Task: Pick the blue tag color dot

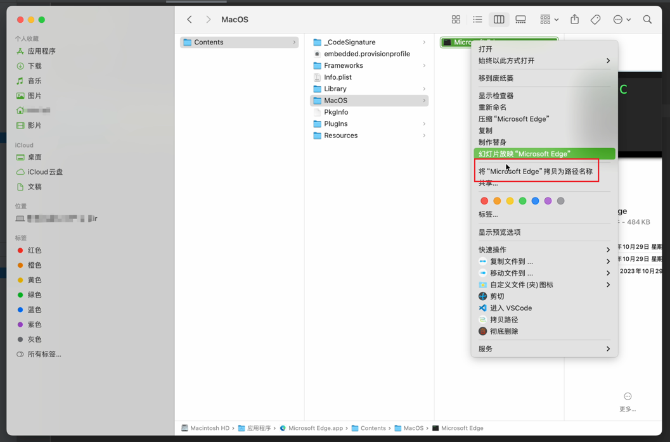Action: pyautogui.click(x=535, y=201)
